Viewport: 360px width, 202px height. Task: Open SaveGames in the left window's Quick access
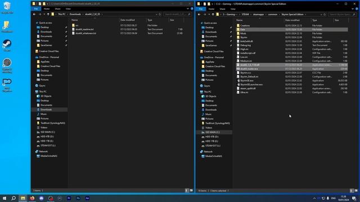point(46,45)
